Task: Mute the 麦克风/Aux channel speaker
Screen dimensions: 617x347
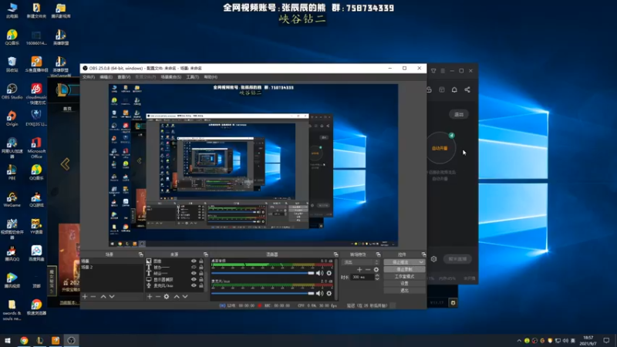Action: 319,293
